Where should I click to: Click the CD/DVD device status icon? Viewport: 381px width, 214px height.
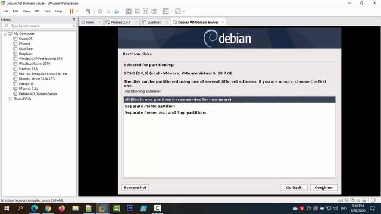(346, 200)
